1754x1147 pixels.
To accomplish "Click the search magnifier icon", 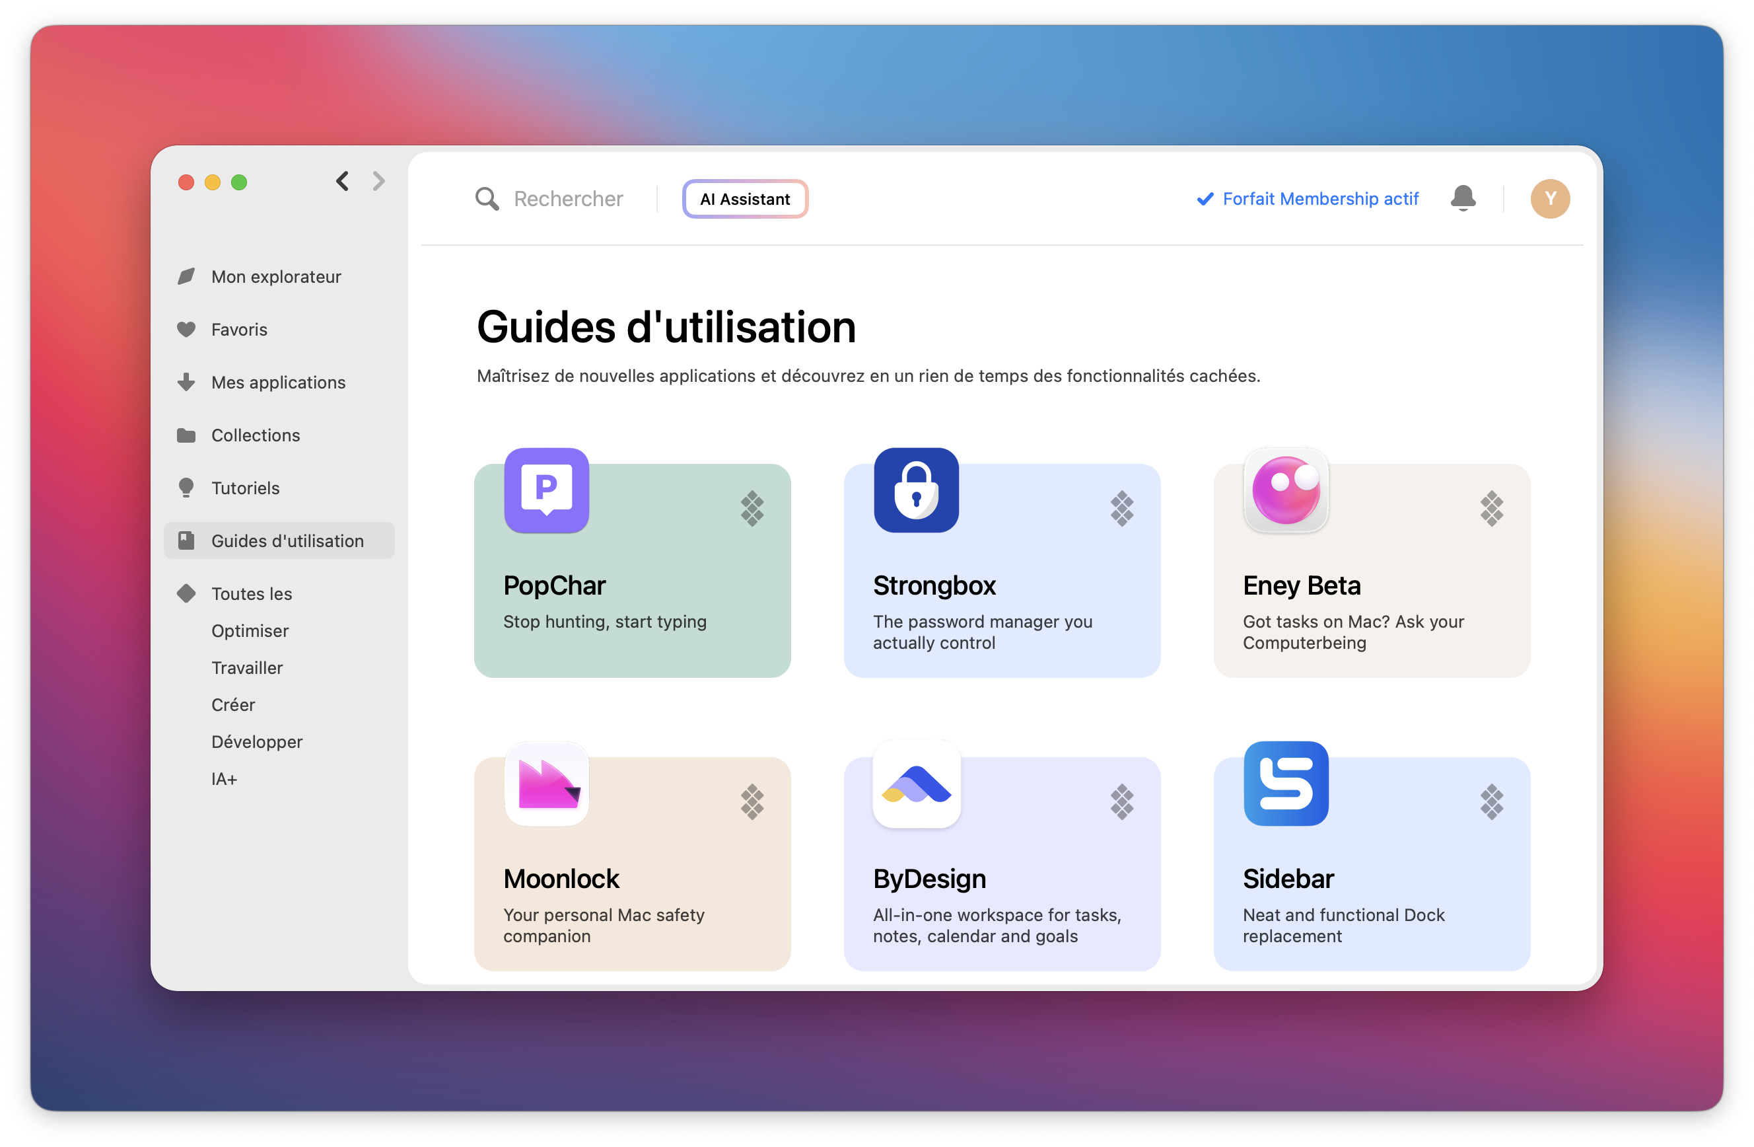I will [x=487, y=198].
